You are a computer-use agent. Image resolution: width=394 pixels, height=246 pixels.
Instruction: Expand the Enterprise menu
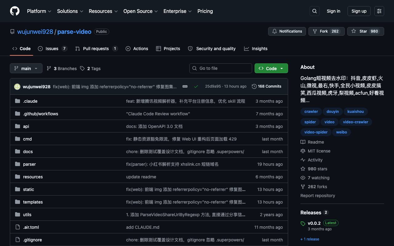point(178,11)
